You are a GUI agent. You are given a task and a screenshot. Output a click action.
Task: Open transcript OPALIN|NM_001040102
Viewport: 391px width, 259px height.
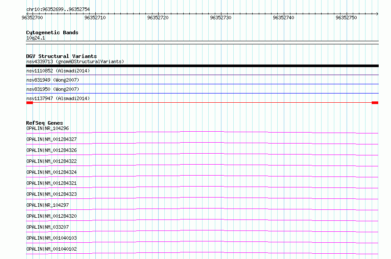click(51, 249)
